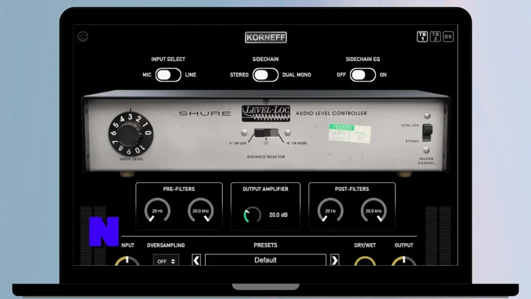The height and width of the screenshot is (299, 531).
Task: Go to next preset with right arrow
Action: coord(334,260)
